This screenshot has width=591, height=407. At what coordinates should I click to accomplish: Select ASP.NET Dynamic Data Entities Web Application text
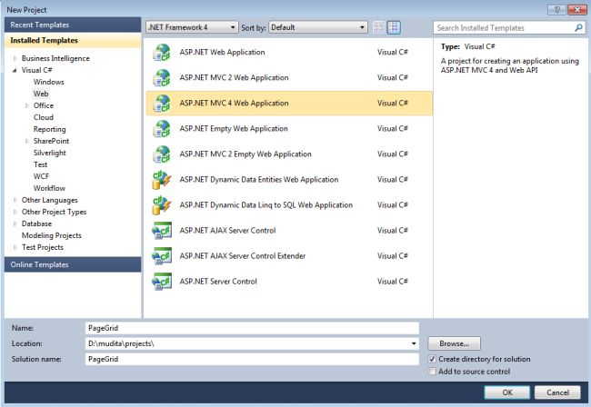[259, 180]
